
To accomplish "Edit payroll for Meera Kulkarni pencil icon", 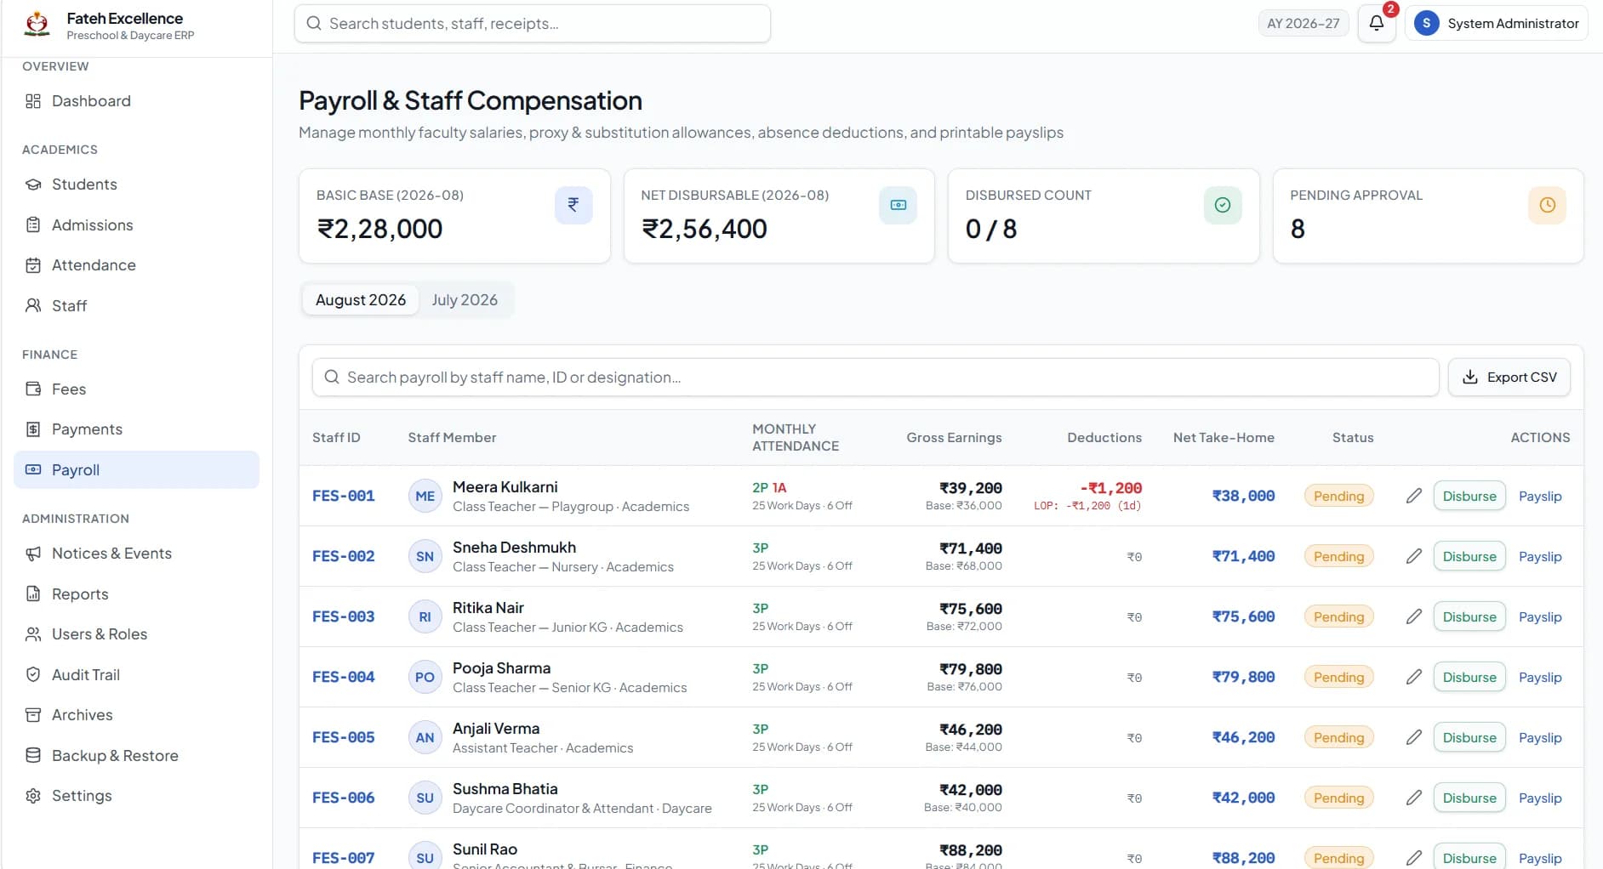I will point(1413,496).
